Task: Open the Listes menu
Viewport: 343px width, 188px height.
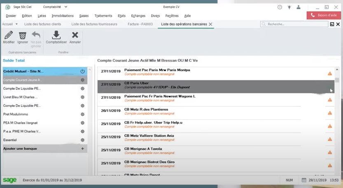Action: (x=42, y=16)
